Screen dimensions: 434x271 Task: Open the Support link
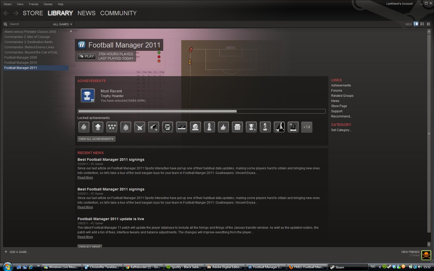[337, 111]
